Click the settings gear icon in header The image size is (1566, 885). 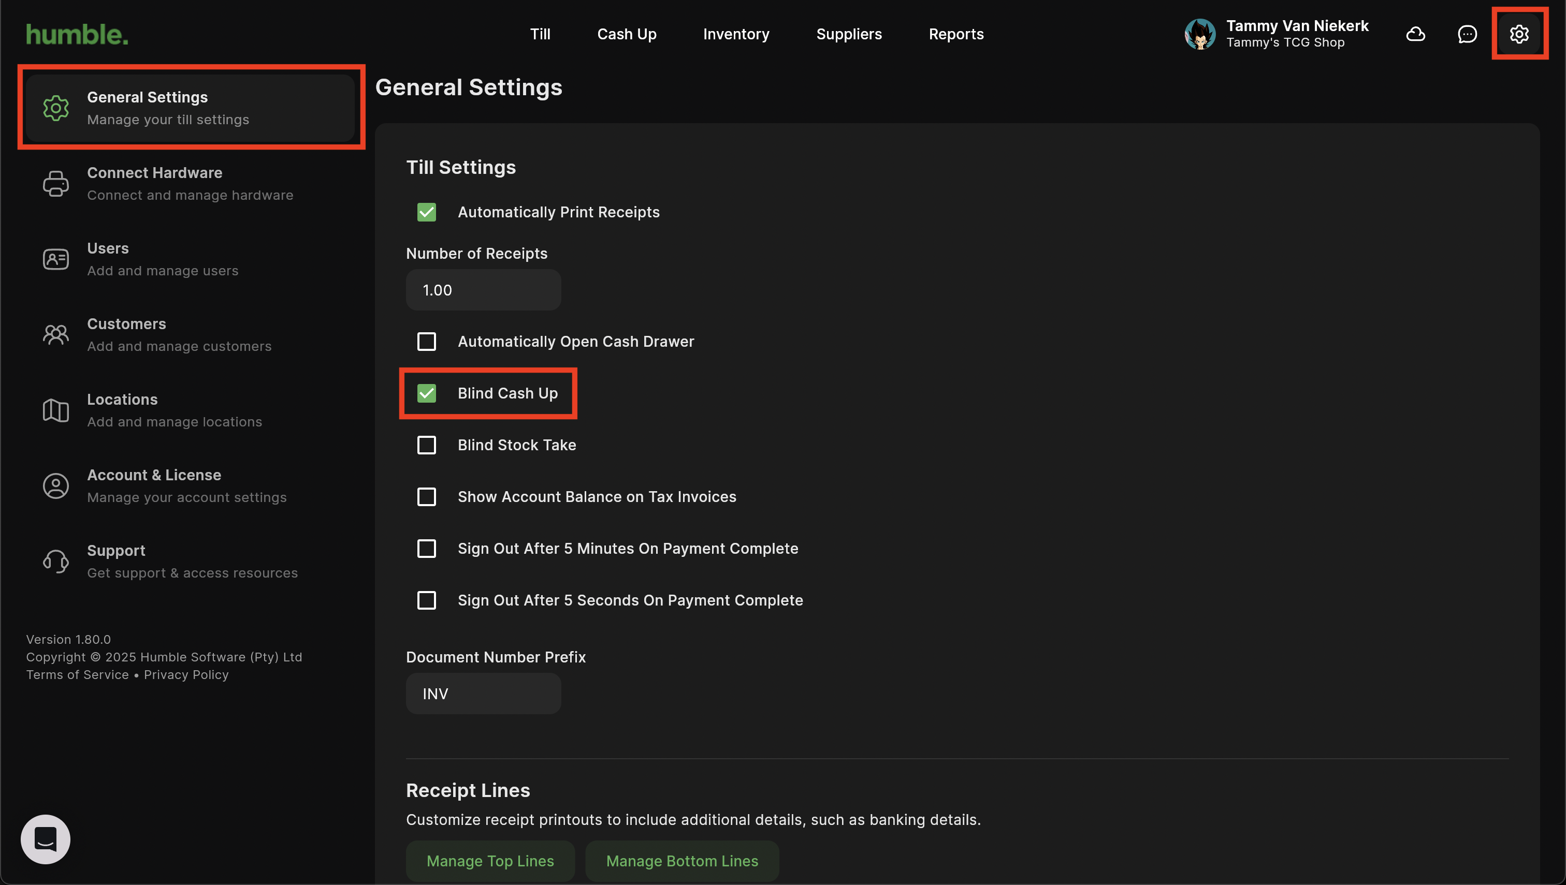[x=1518, y=34]
